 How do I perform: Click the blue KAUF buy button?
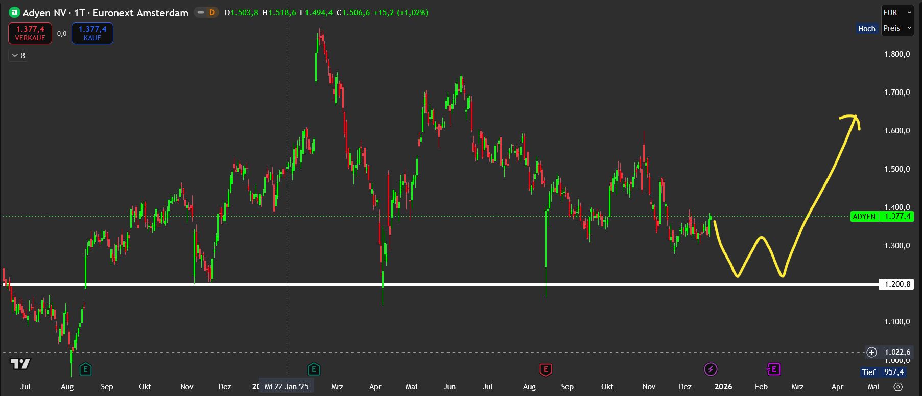coord(92,34)
